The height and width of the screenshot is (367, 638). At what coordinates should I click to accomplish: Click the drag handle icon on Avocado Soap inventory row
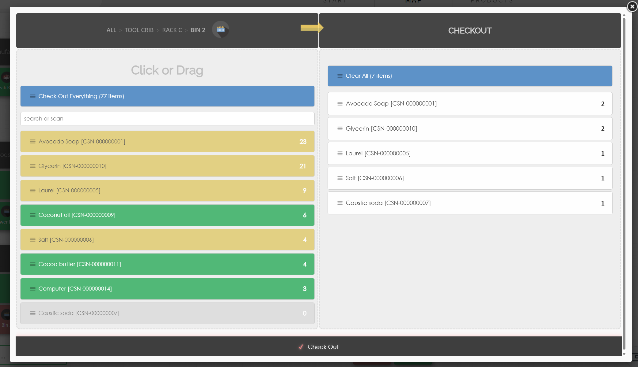(33, 142)
